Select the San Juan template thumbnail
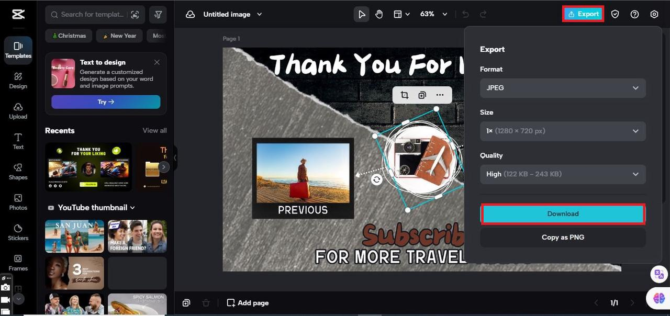 point(74,236)
